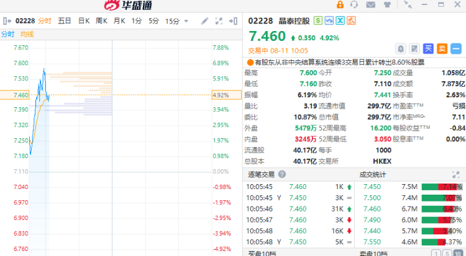Click the 换手率 value 2.63%
The height and width of the screenshot is (256, 466).
tap(455, 95)
